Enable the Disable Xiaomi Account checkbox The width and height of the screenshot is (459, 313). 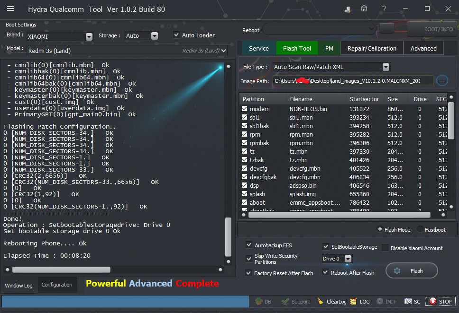[385, 248]
